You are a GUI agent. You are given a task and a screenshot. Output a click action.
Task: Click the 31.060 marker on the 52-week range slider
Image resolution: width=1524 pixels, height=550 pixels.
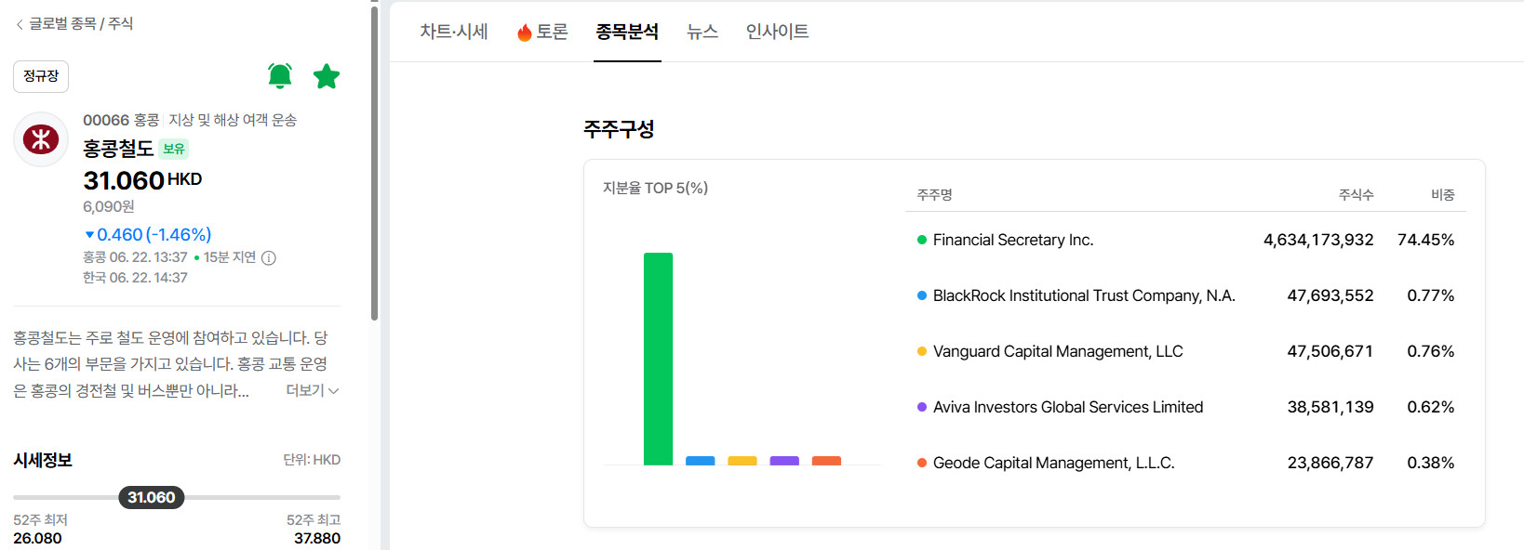click(x=152, y=497)
